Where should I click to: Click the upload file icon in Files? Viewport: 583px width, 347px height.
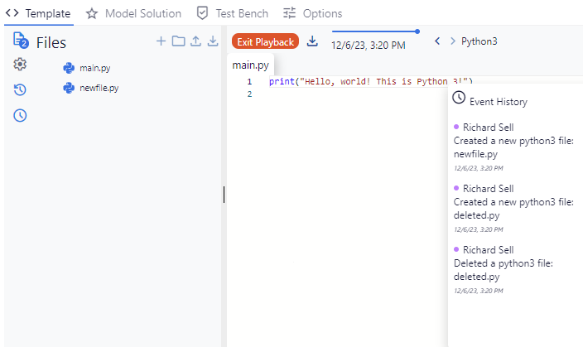(x=195, y=41)
